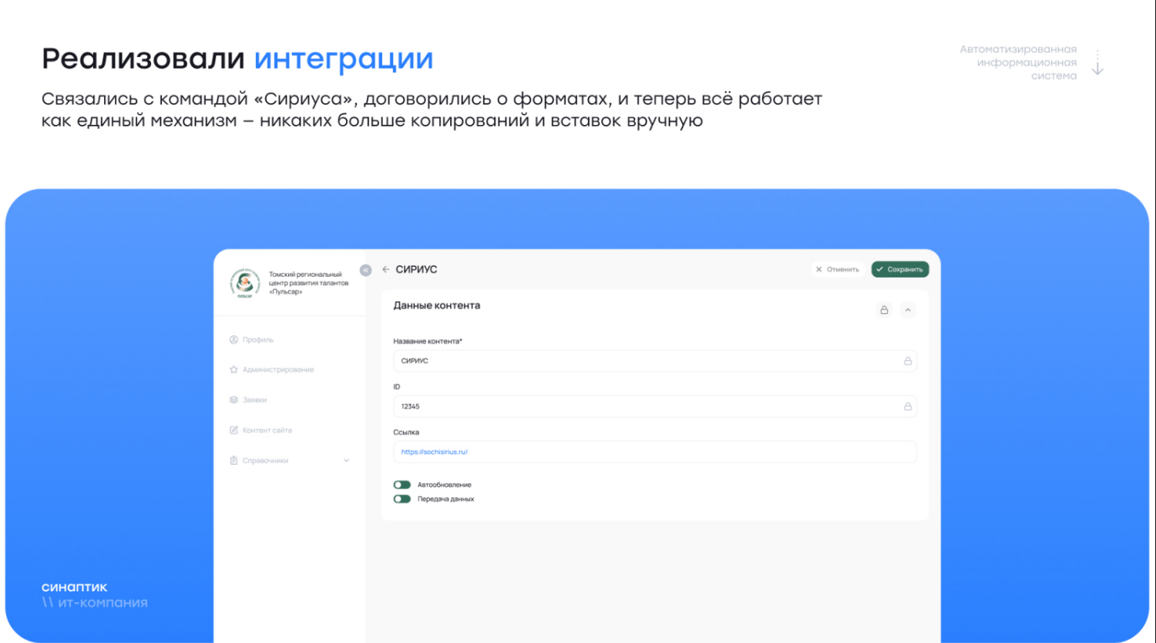Focus the Название контента input field
The width and height of the screenshot is (1156, 643).
(x=655, y=361)
